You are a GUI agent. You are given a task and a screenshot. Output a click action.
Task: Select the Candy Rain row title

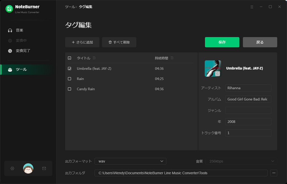click(86, 89)
